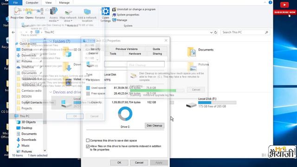Enable Compress this drive checkbox
Image resolution: width=297 pixels, height=167 pixels.
coord(88,140)
